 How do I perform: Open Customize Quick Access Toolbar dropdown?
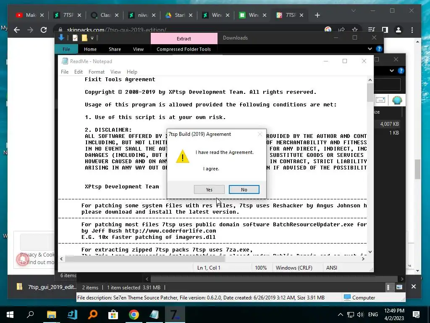[92, 38]
